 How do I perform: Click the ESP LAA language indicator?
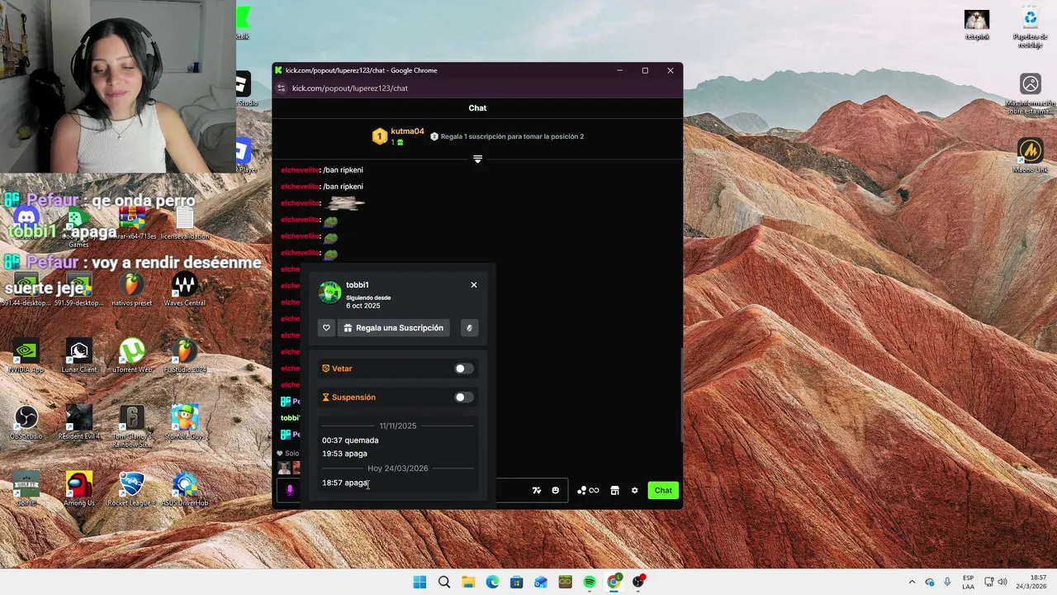click(x=968, y=582)
